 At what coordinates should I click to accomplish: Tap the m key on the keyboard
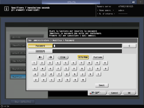point(83,80)
